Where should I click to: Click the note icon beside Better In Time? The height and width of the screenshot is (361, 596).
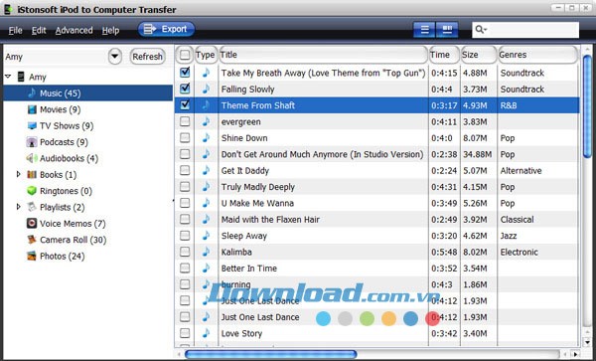pyautogui.click(x=206, y=268)
